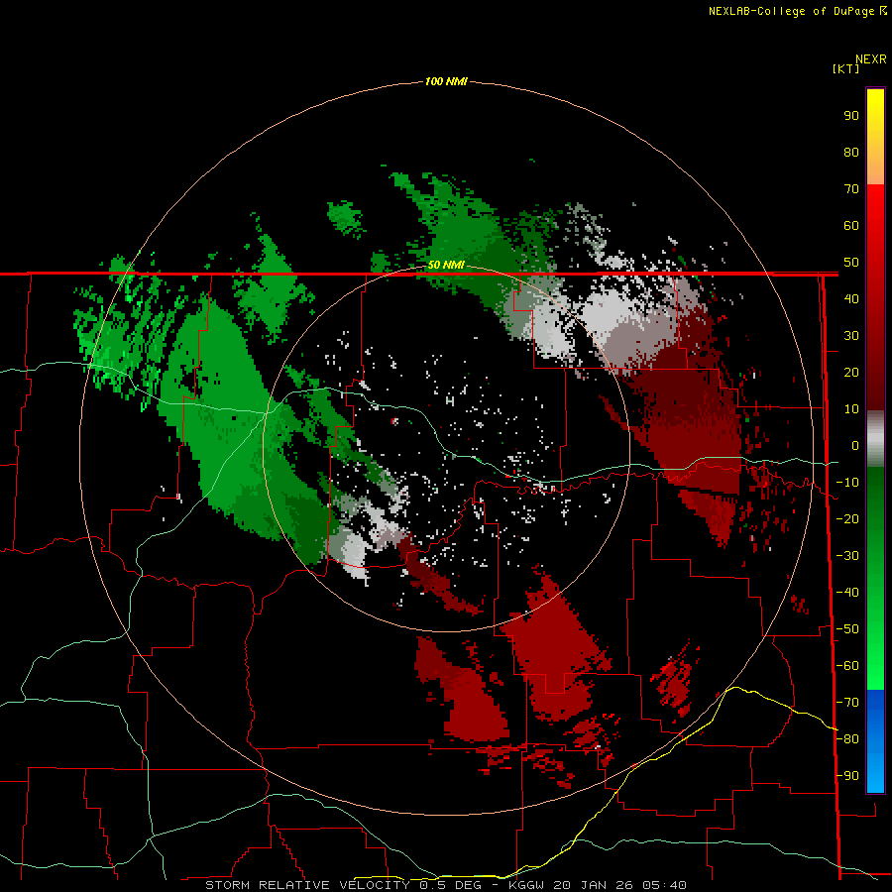Pick the gray color bar segment near 0
Screen dimensions: 892x892
pos(875,439)
